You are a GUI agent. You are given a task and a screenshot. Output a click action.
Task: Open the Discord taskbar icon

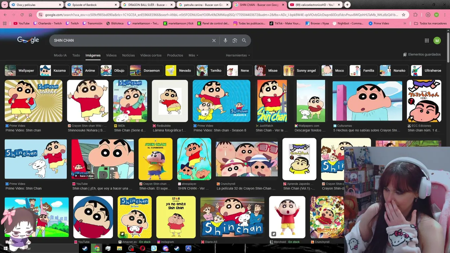tap(165, 248)
